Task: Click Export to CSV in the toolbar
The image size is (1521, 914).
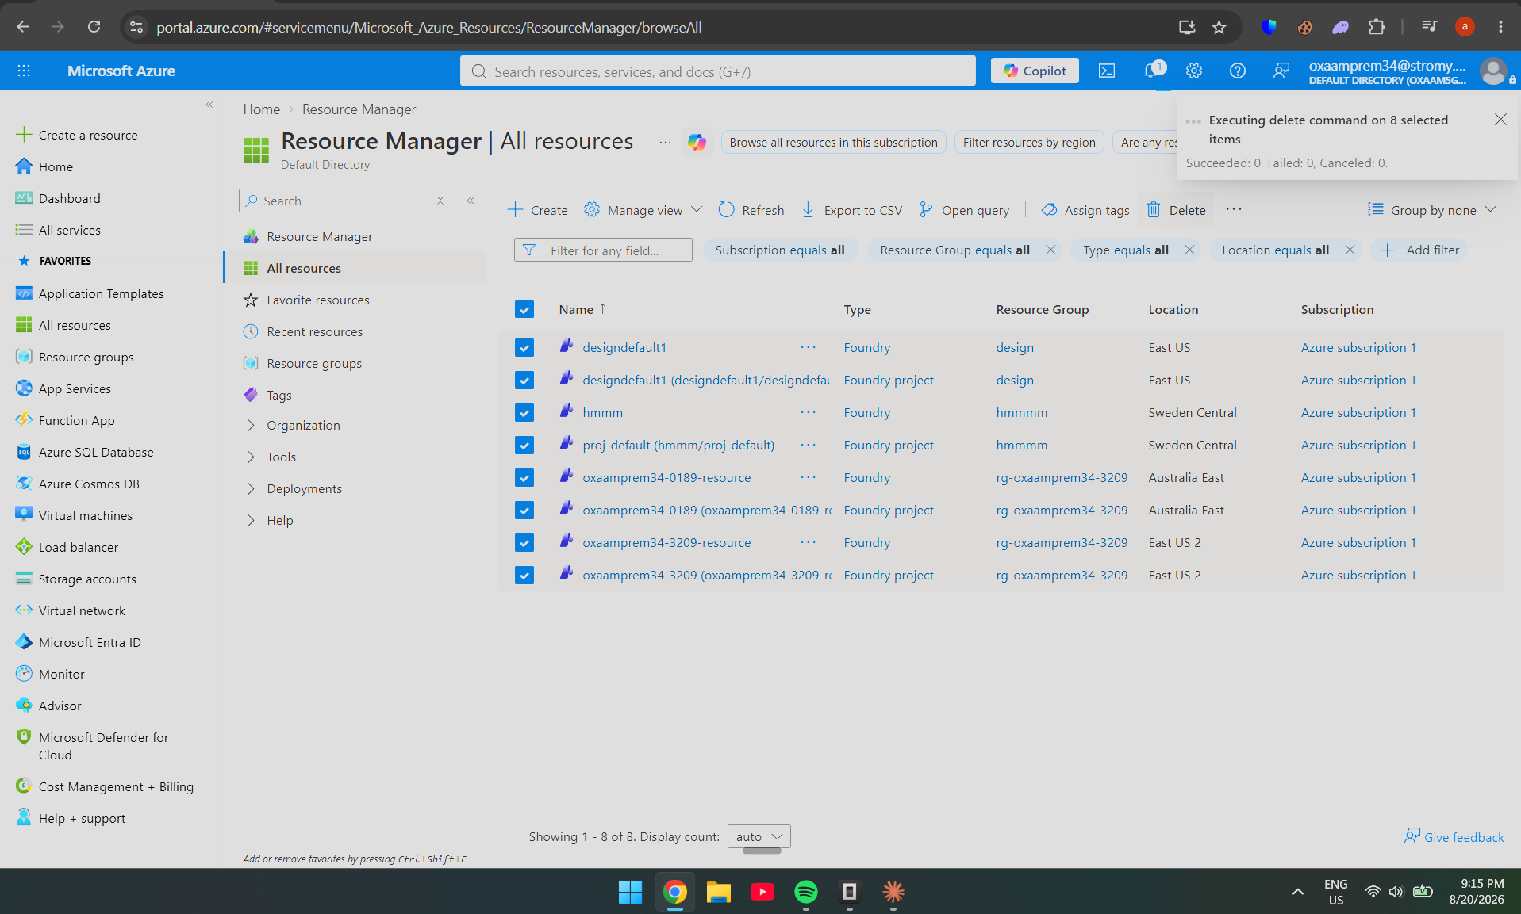Action: (x=851, y=210)
